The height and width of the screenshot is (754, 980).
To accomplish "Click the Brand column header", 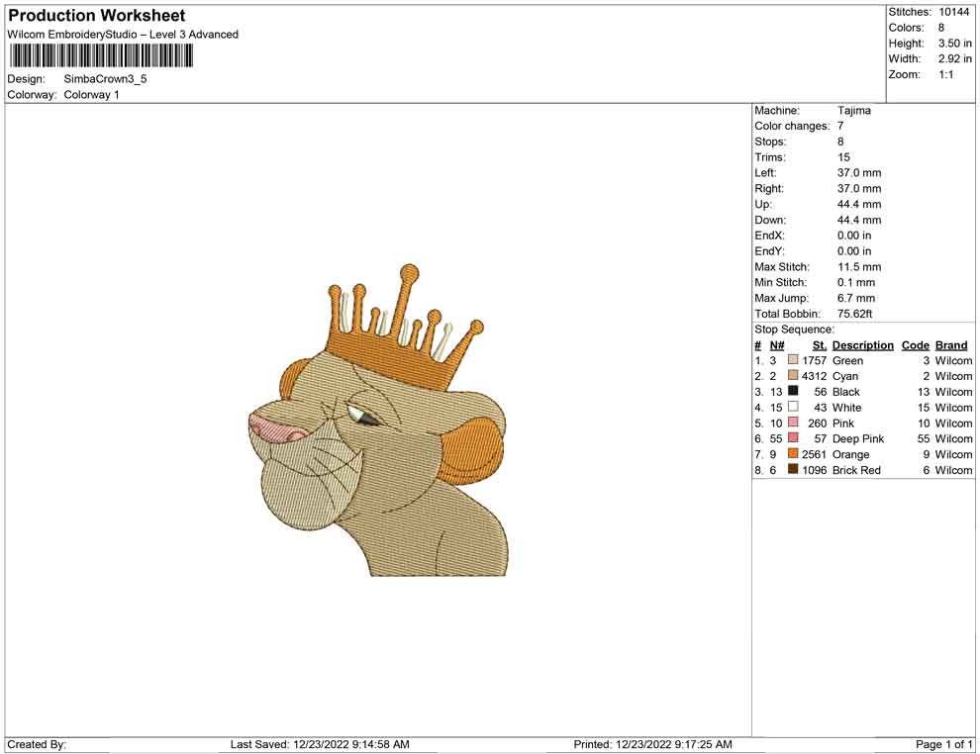I will coord(950,345).
